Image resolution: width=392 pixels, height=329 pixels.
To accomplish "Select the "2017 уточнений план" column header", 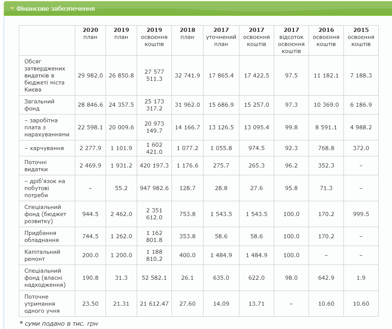I will click(x=221, y=37).
